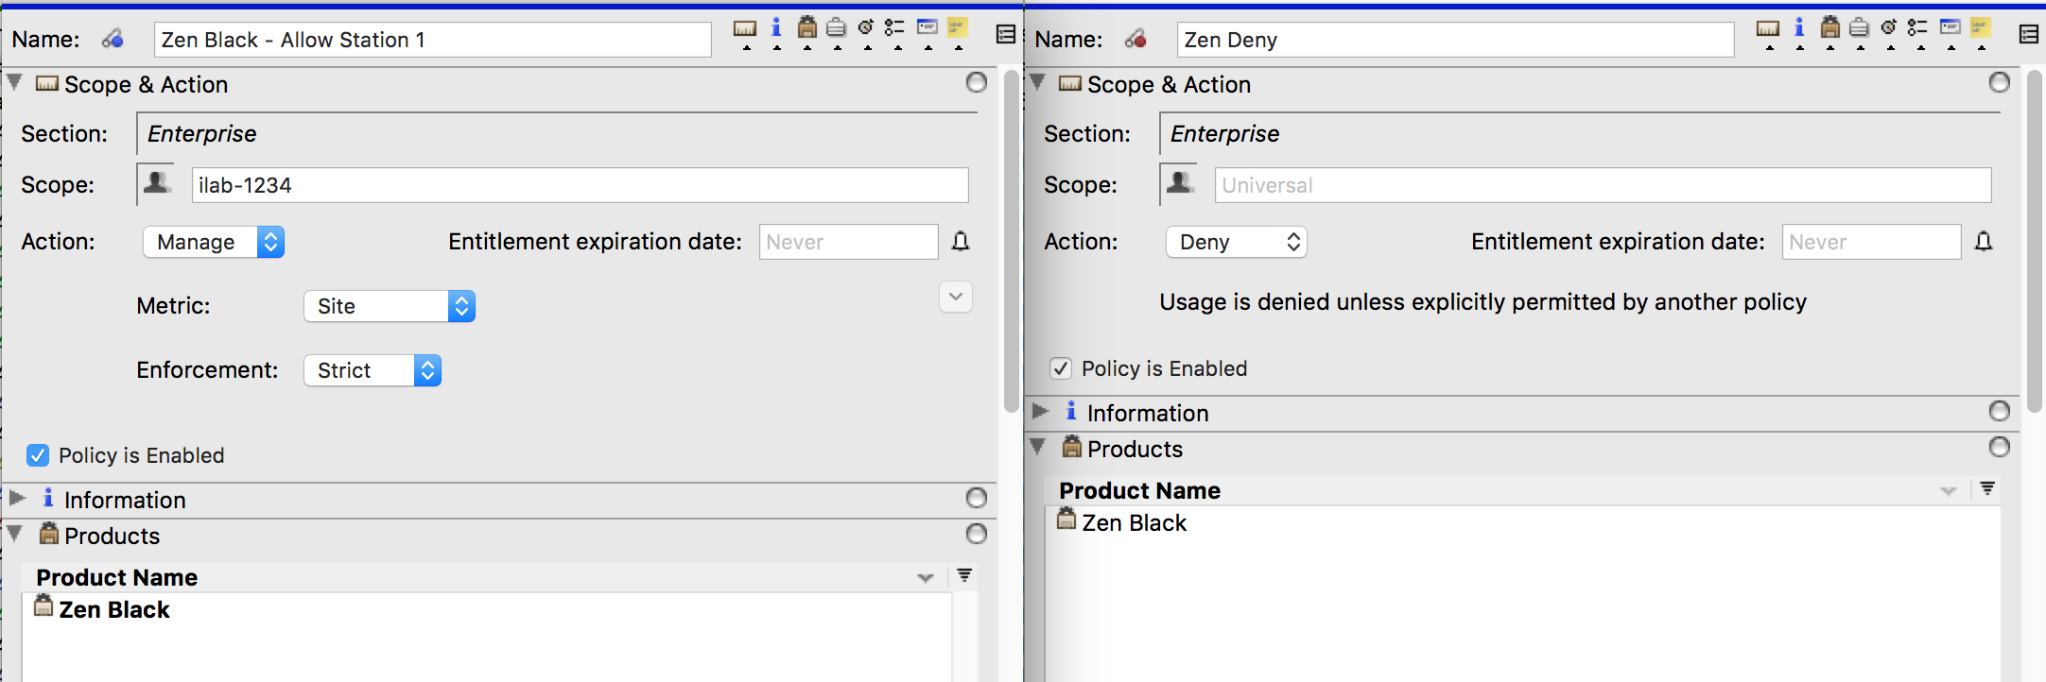Click the gauge icon in right toolbar
Viewport: 2046px width, 682px height.
click(1889, 28)
